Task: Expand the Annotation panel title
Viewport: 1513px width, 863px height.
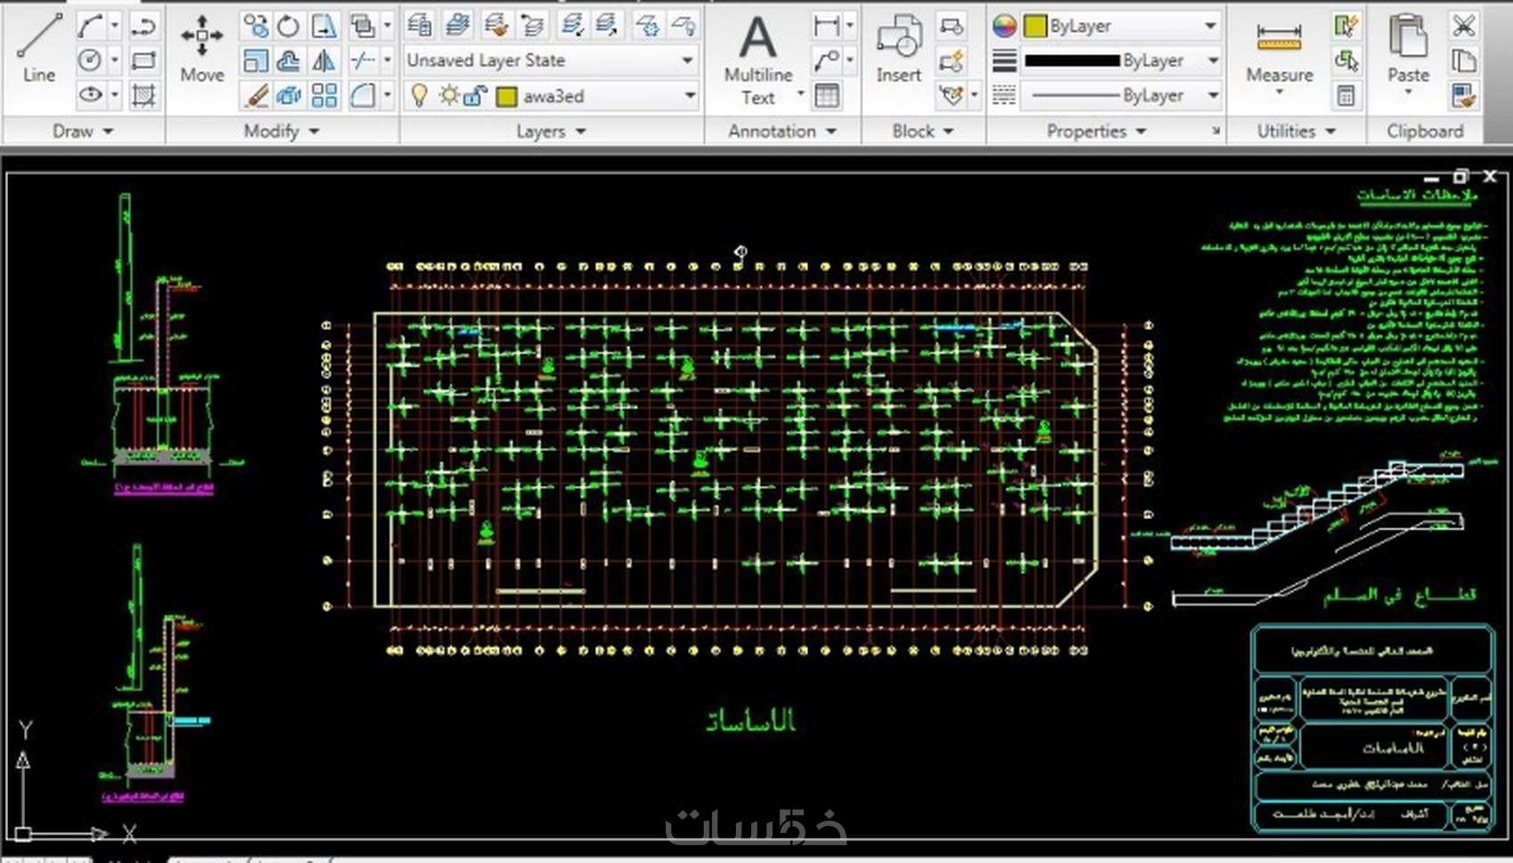Action: 782,131
